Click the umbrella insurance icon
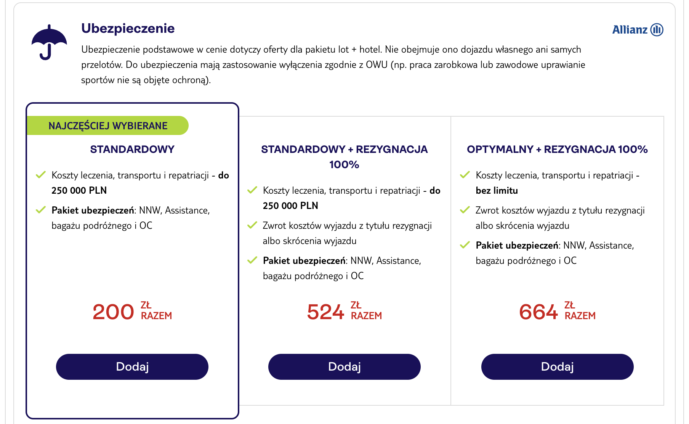 49,42
